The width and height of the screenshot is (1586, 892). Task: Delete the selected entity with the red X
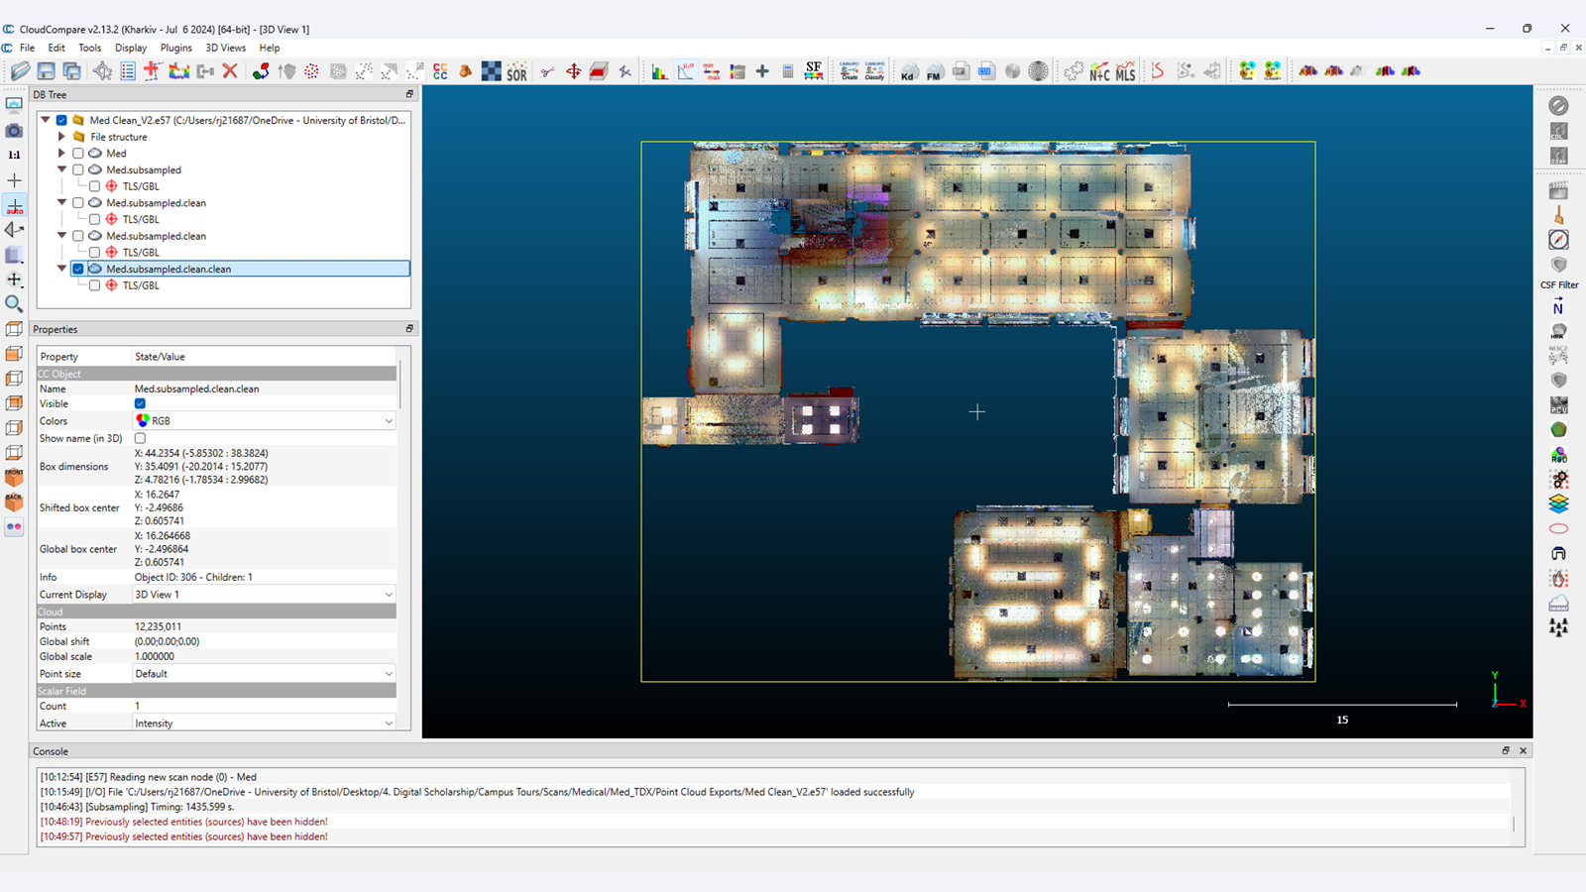(230, 71)
